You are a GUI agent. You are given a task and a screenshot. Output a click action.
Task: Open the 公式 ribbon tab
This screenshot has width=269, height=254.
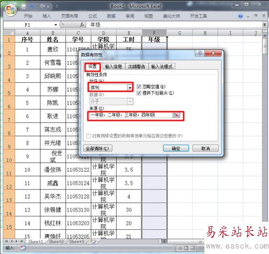click(93, 16)
